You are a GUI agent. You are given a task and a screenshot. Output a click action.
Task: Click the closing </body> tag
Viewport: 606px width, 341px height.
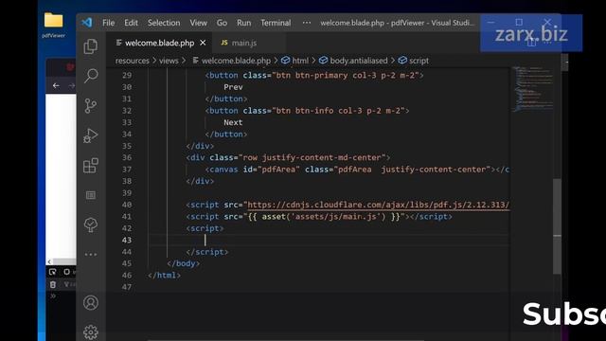tap(183, 263)
